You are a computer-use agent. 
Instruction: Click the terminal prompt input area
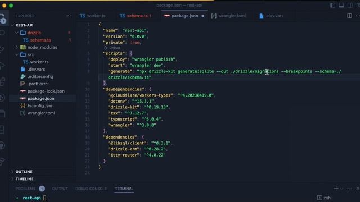tap(44, 198)
